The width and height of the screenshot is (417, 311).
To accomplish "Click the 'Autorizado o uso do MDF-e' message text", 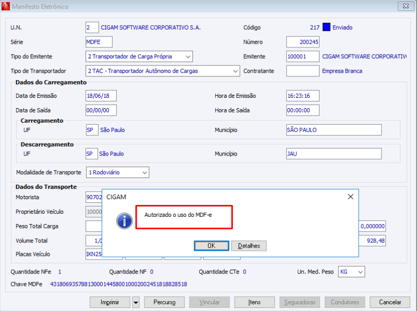I will click(x=178, y=215).
